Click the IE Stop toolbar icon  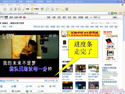pyautogui.click(x=11, y=9)
